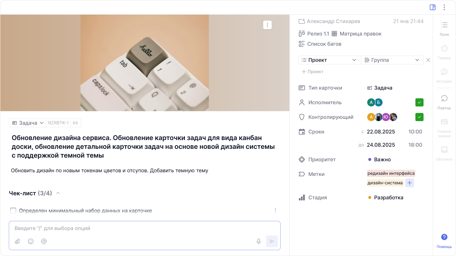This screenshot has height=256, width=456.
Task: Click the add Проект button
Action: click(312, 72)
